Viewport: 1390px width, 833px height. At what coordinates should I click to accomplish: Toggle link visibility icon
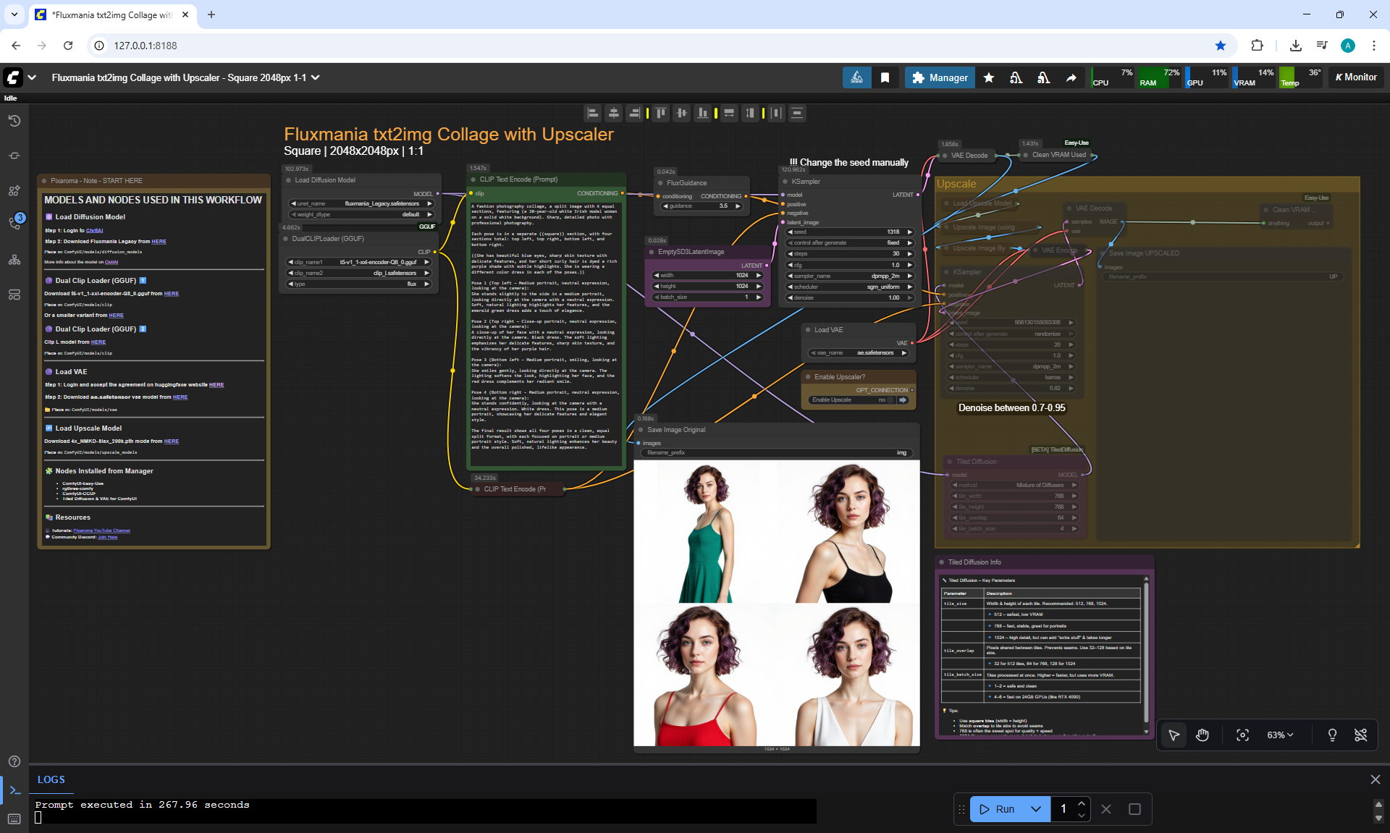[x=1361, y=735]
